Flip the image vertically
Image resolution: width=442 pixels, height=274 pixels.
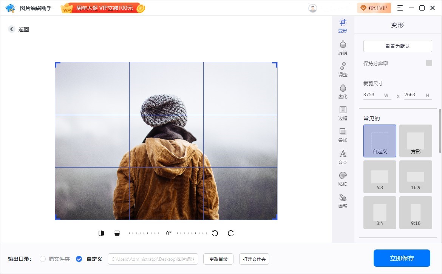[x=117, y=233]
